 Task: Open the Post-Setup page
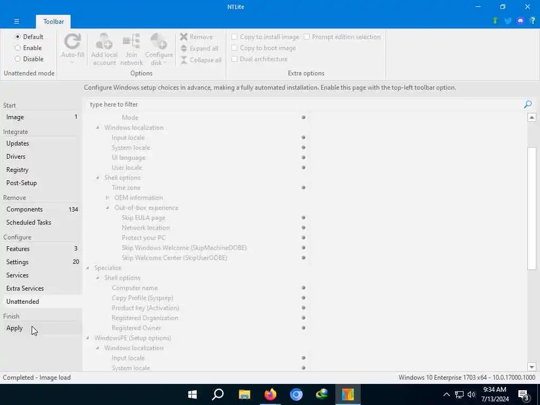point(41,183)
